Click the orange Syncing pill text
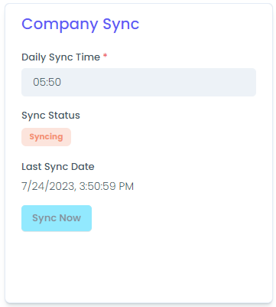The height and width of the screenshot is (307, 276). coord(46,137)
